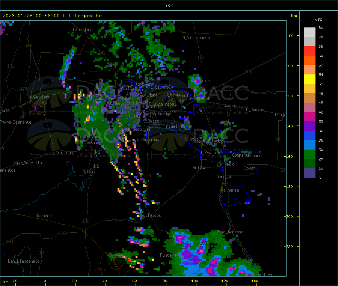The height and width of the screenshot is (286, 338).
Task: Click the '-220' tick on right km axis
Action: (x=288, y=247)
